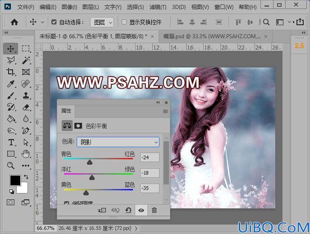Reset color balance to adjustment defaults
310x234 pixels.
[128, 210]
